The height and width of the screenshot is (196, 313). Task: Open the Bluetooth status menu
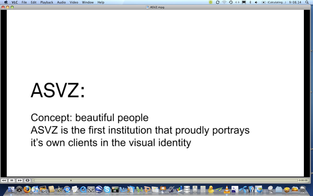pyautogui.click(x=250, y=2)
